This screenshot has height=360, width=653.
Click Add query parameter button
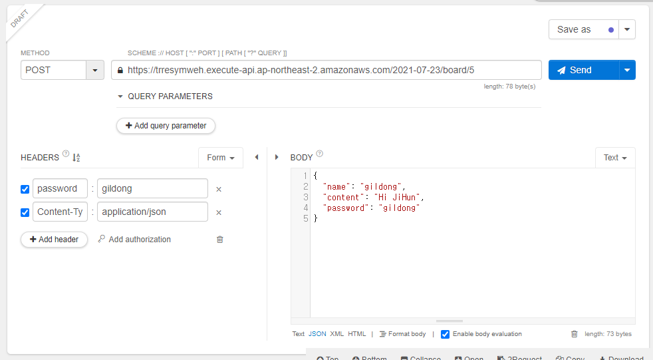pos(166,126)
